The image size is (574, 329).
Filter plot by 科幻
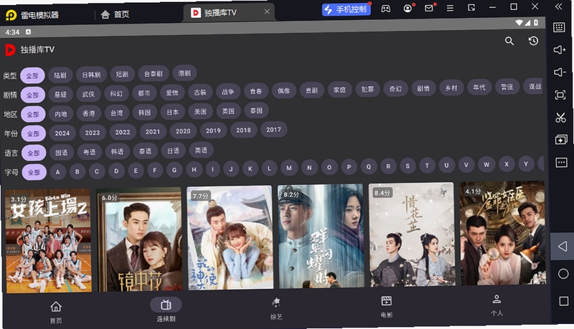[x=116, y=94]
